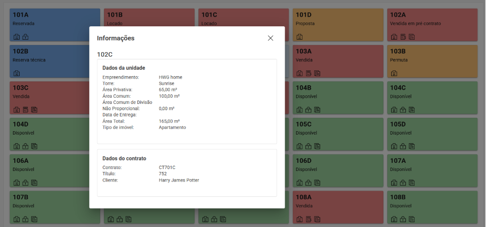Click the 'Sunrise' torre value
486x227 pixels.
click(166, 83)
